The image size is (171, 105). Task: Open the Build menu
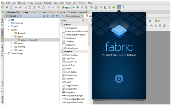[x=56, y=3]
